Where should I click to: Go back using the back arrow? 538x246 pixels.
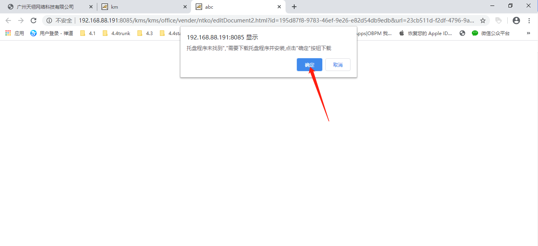tap(8, 20)
